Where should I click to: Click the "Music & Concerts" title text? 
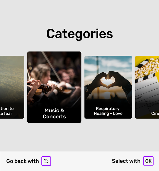point(54,114)
